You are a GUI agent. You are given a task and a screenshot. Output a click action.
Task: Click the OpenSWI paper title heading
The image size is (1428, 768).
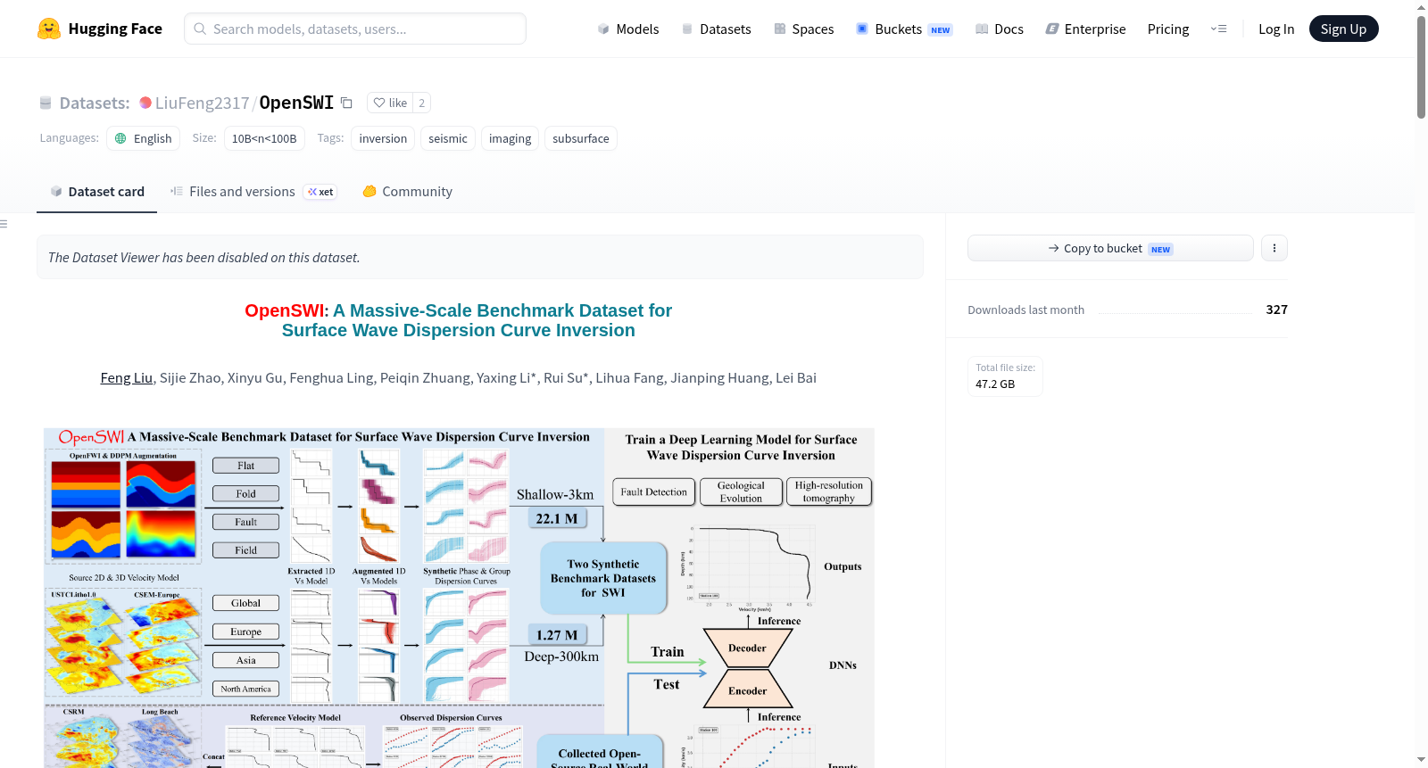coord(459,320)
